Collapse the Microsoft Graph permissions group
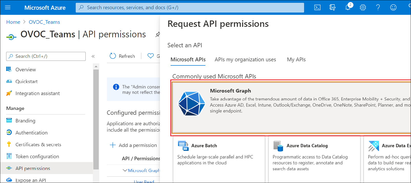Image resolution: width=411 pixels, height=183 pixels. click(125, 170)
